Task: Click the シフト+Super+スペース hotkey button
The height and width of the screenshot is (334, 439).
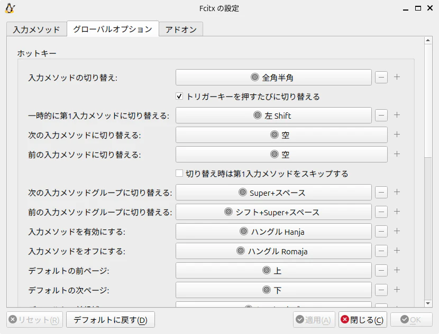Action: (273, 212)
